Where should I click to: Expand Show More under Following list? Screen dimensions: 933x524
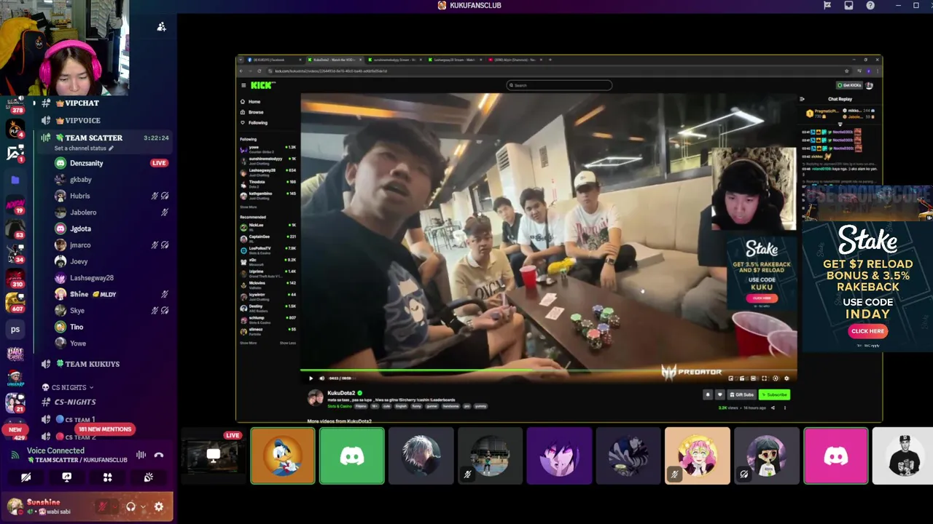tap(249, 207)
